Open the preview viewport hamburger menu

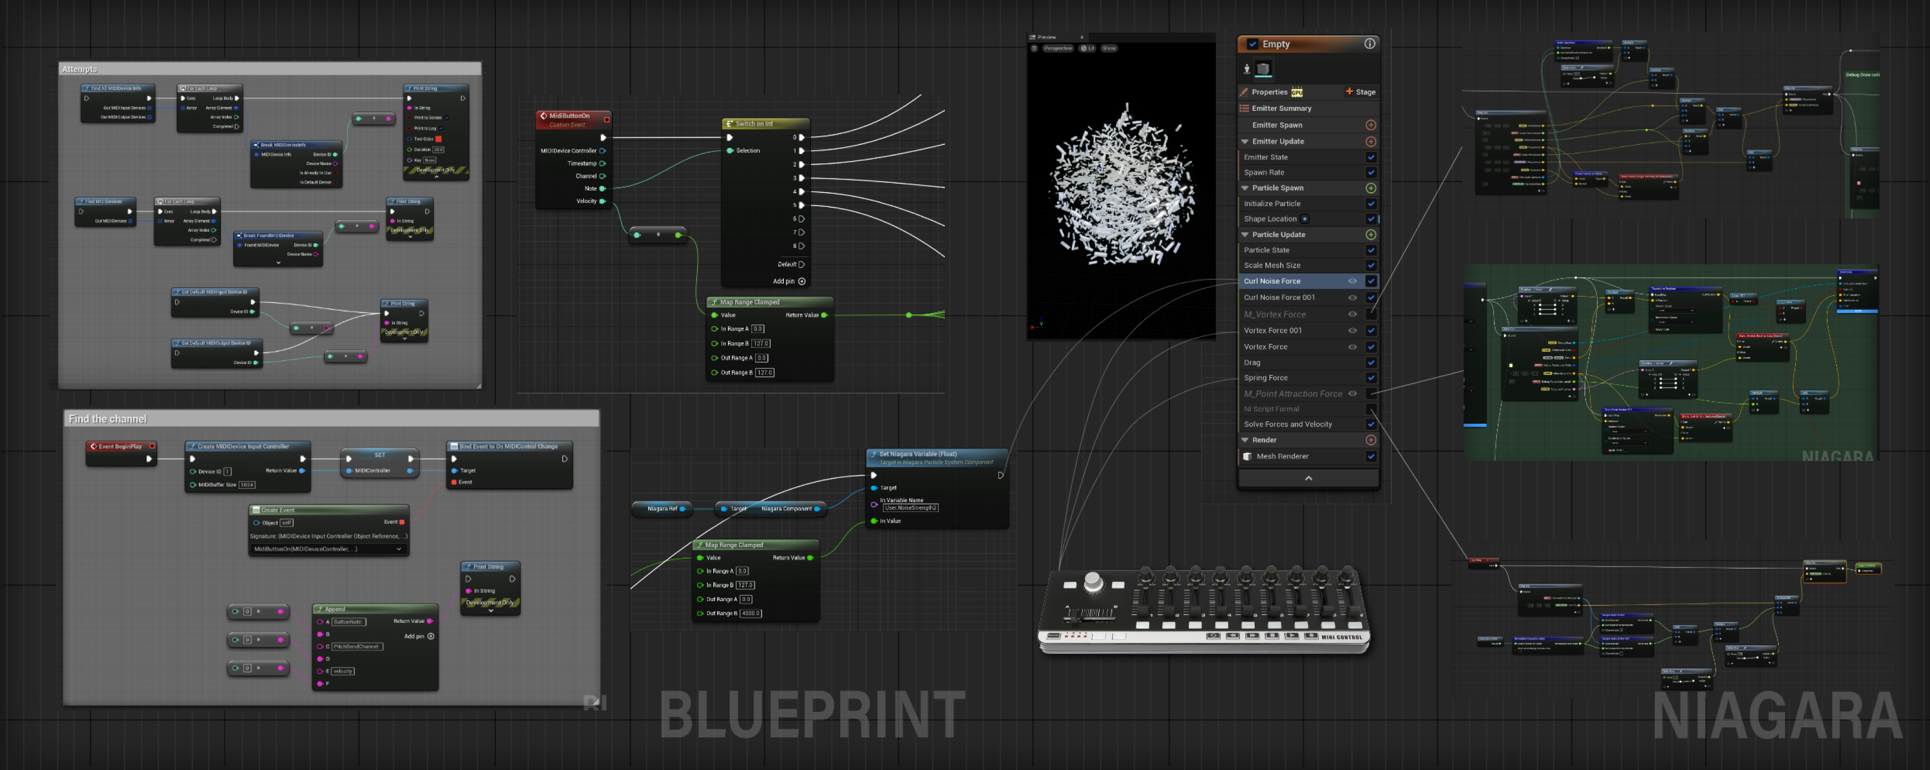pos(1034,48)
